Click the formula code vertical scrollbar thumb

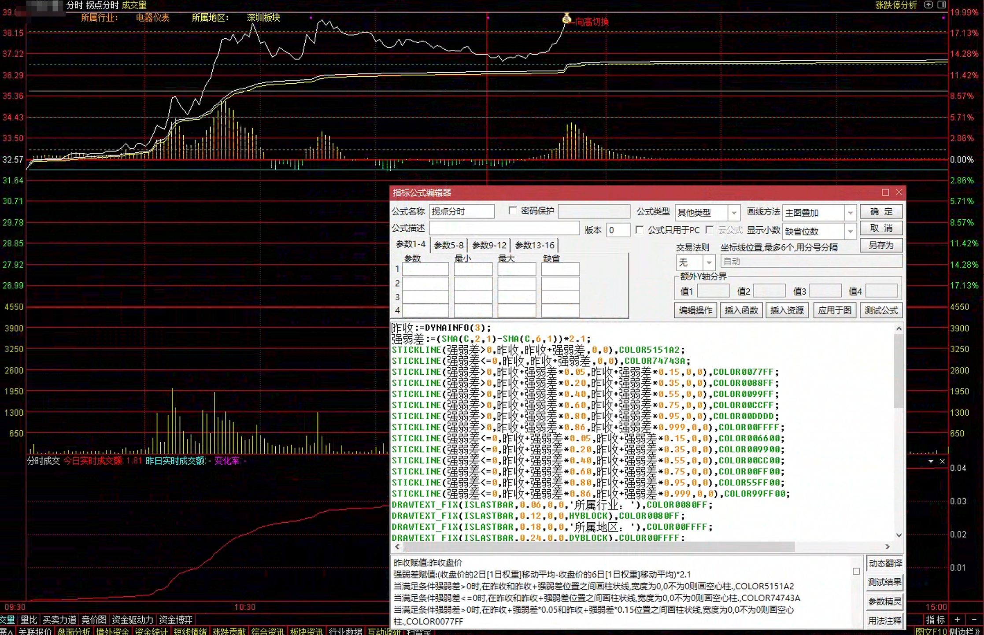[x=899, y=371]
